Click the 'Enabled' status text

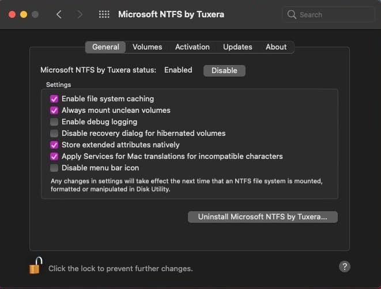tap(178, 70)
